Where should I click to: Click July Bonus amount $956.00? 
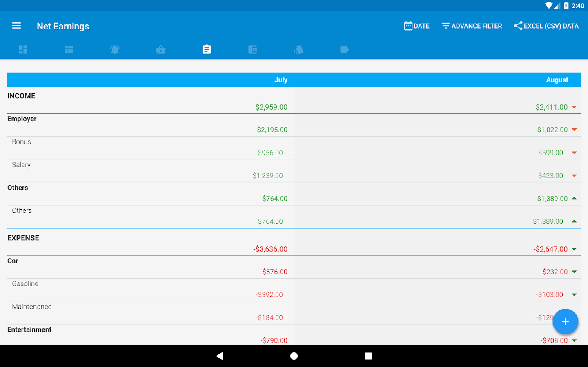pyautogui.click(x=270, y=153)
